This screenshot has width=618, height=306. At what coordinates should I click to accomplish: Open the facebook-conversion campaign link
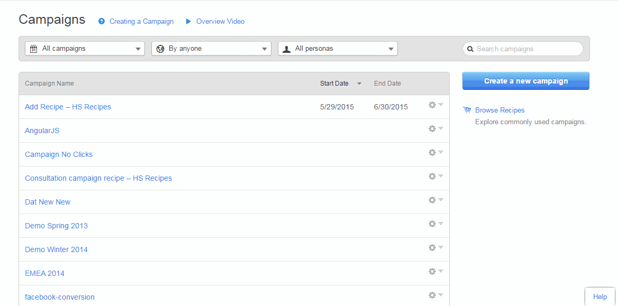click(60, 297)
